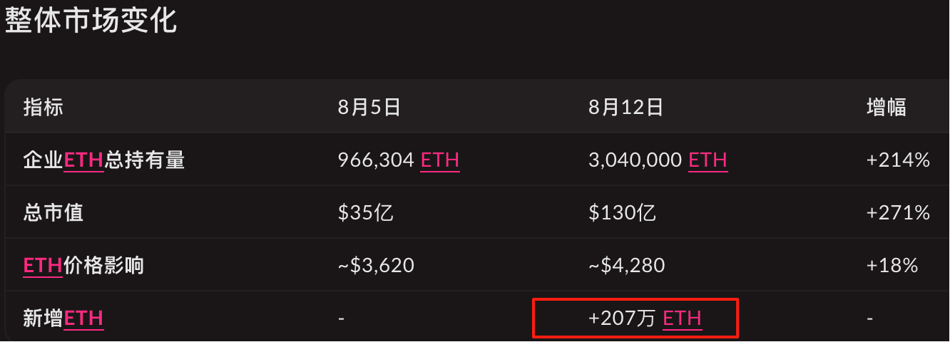Click the $130亿 market value cell
Image resolution: width=950 pixels, height=342 pixels.
[622, 213]
